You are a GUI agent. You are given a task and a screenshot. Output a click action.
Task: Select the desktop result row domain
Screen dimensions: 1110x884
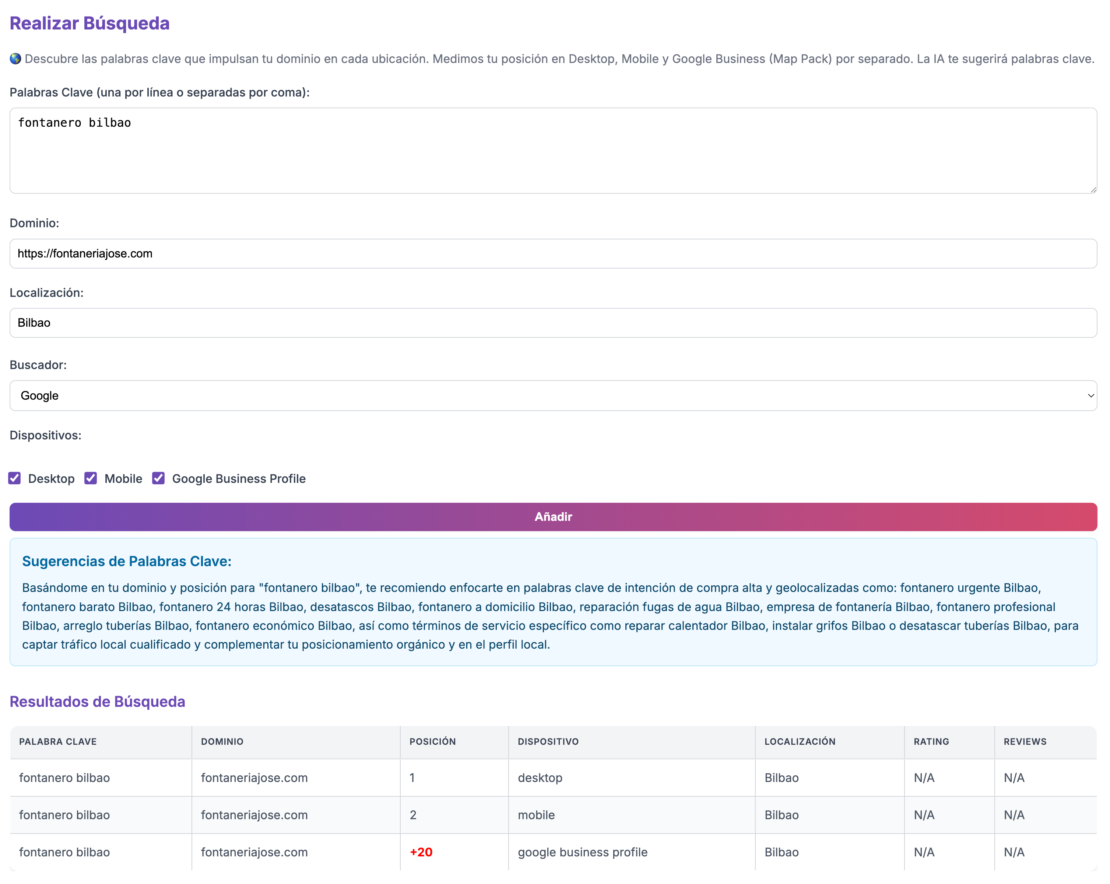[x=254, y=778]
